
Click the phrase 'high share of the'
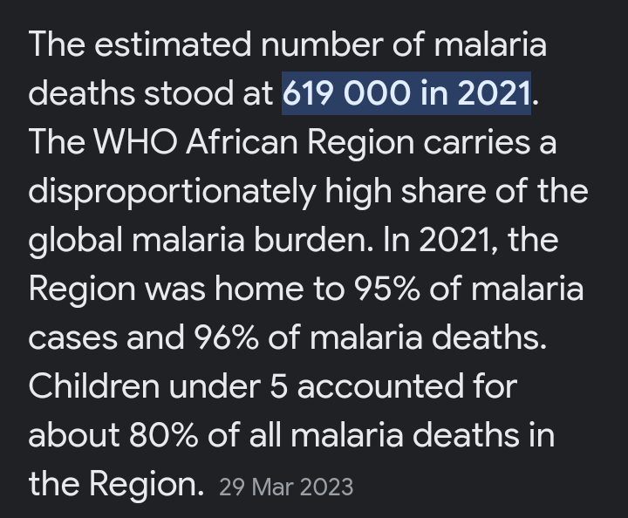click(x=456, y=191)
